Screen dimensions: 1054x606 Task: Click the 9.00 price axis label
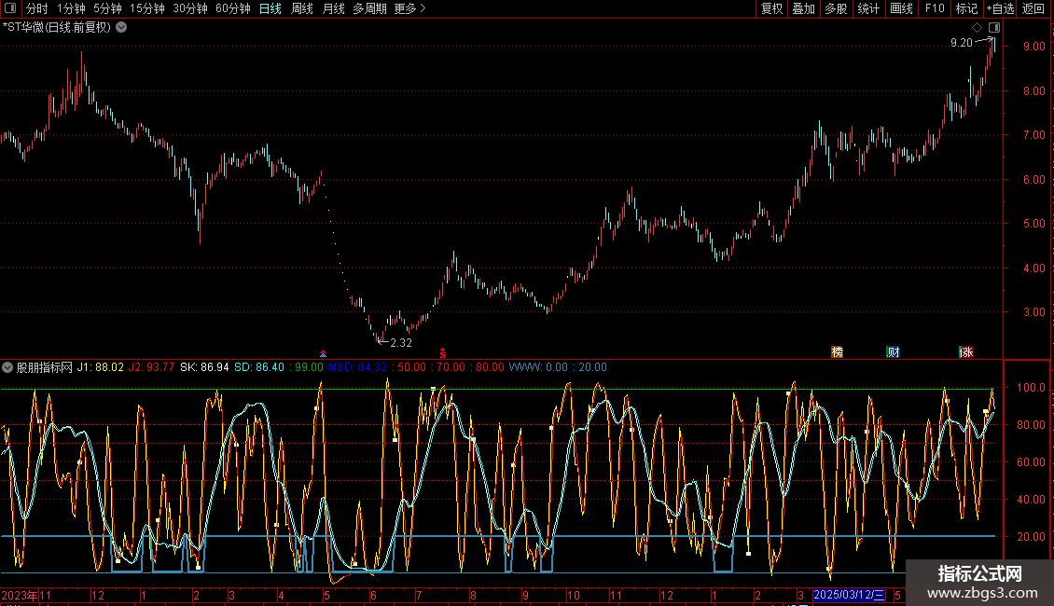1033,47
